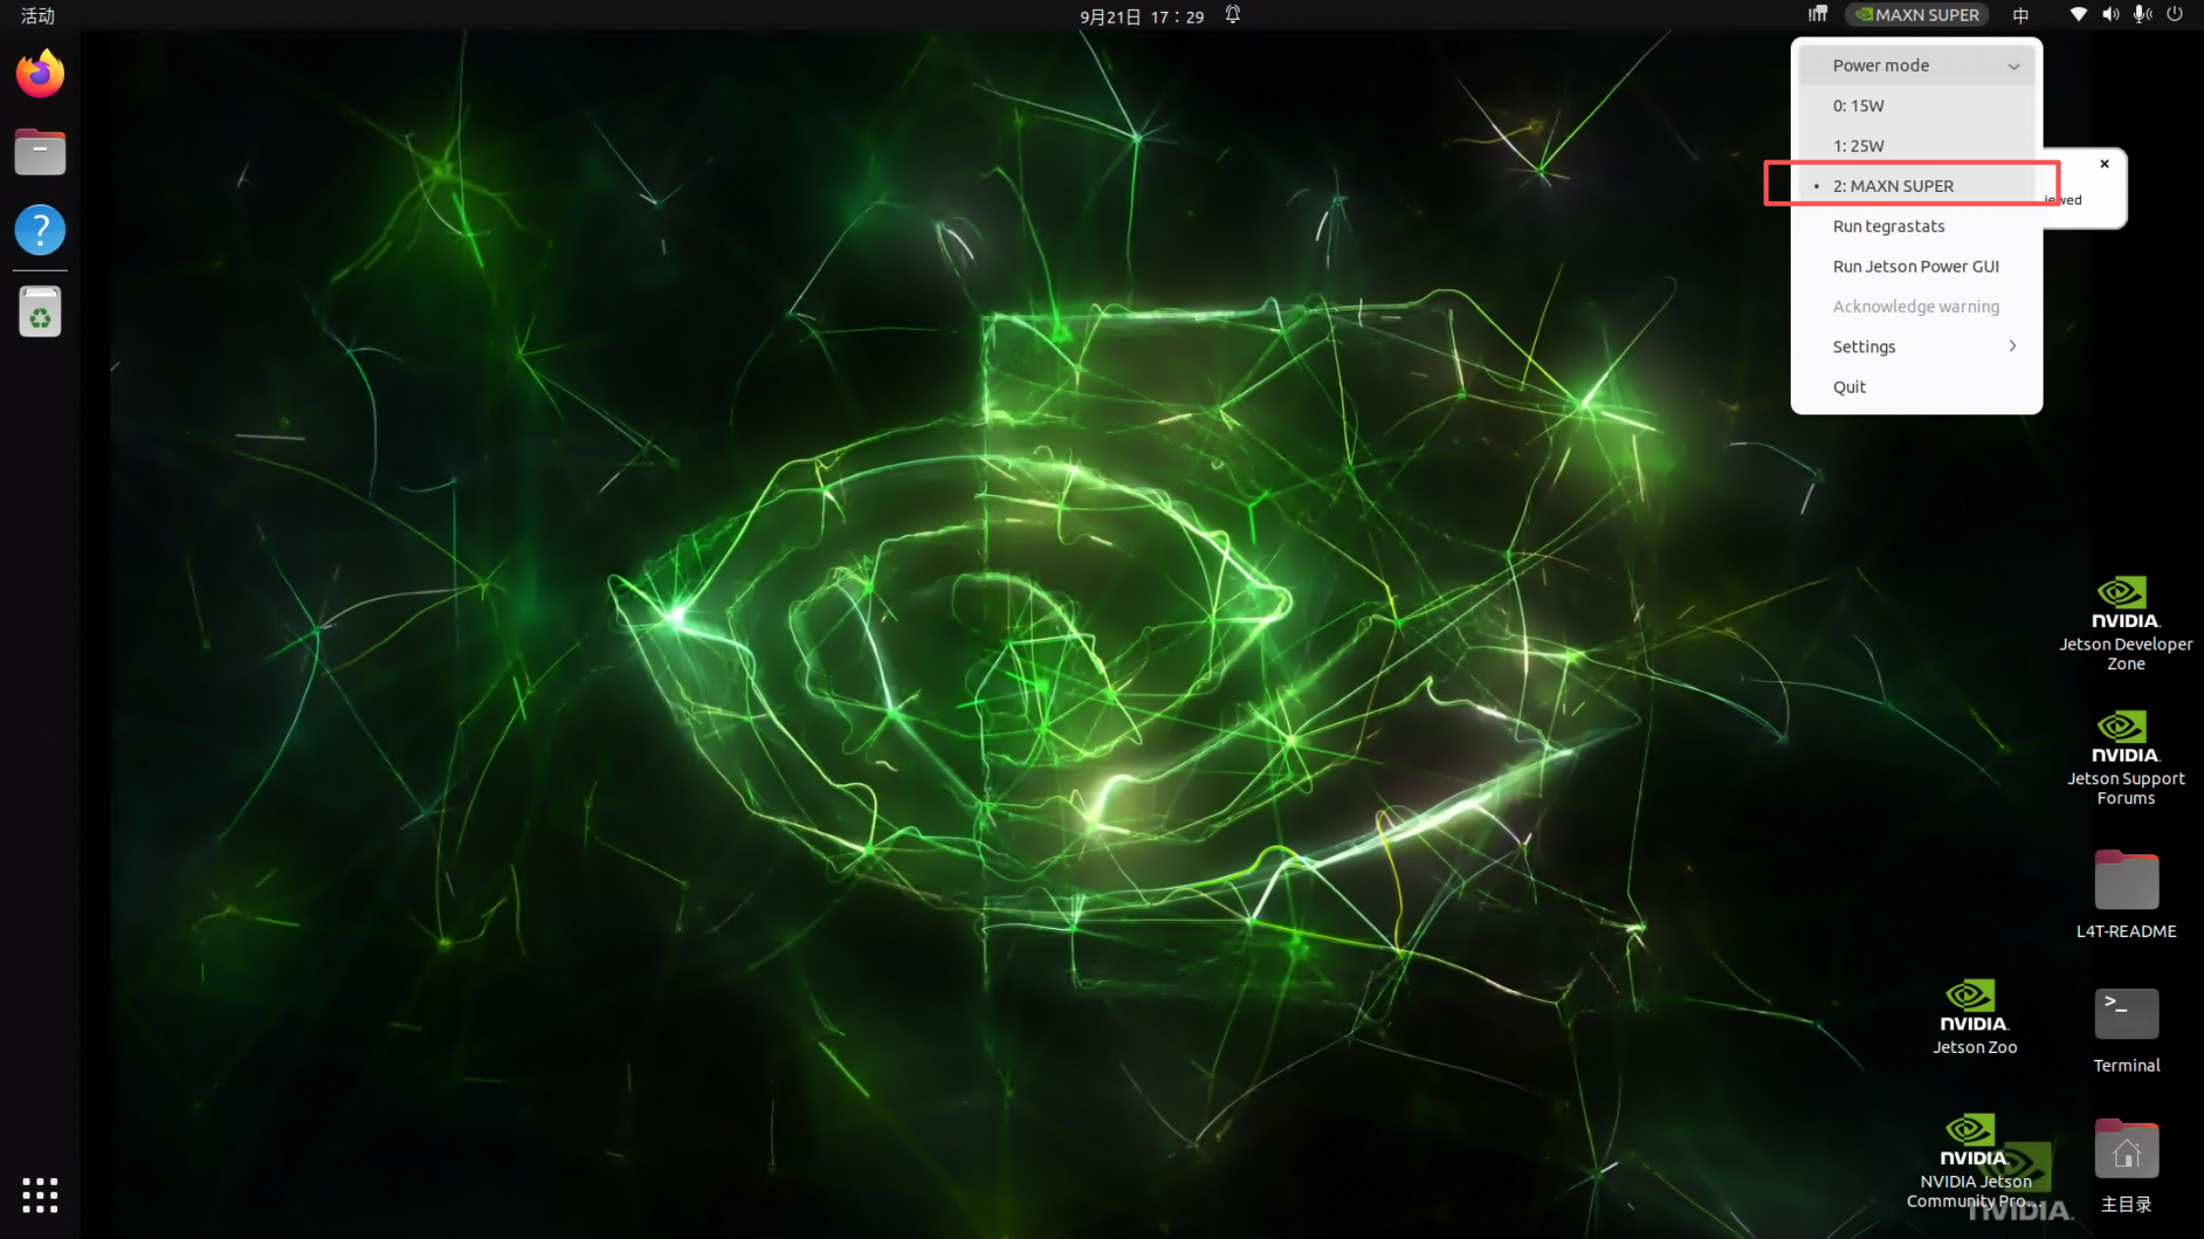2204x1239 pixels.
Task: Click the tray icon left of MAXN SUPER
Action: point(1817,15)
